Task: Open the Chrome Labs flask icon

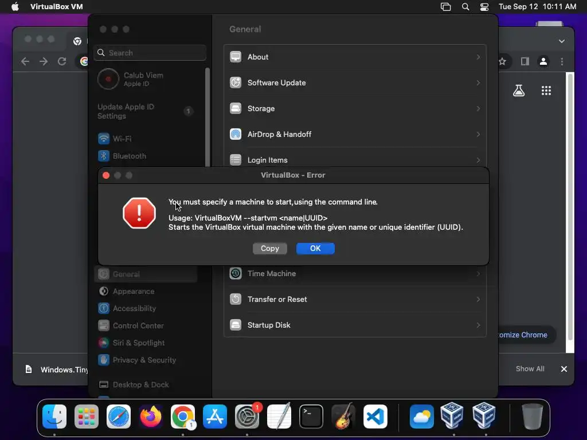Action: coord(518,90)
